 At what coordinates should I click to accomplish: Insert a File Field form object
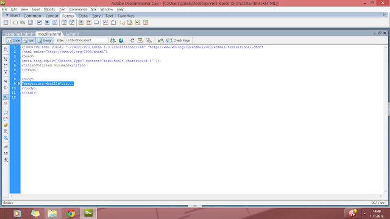pyautogui.click(x=88, y=23)
